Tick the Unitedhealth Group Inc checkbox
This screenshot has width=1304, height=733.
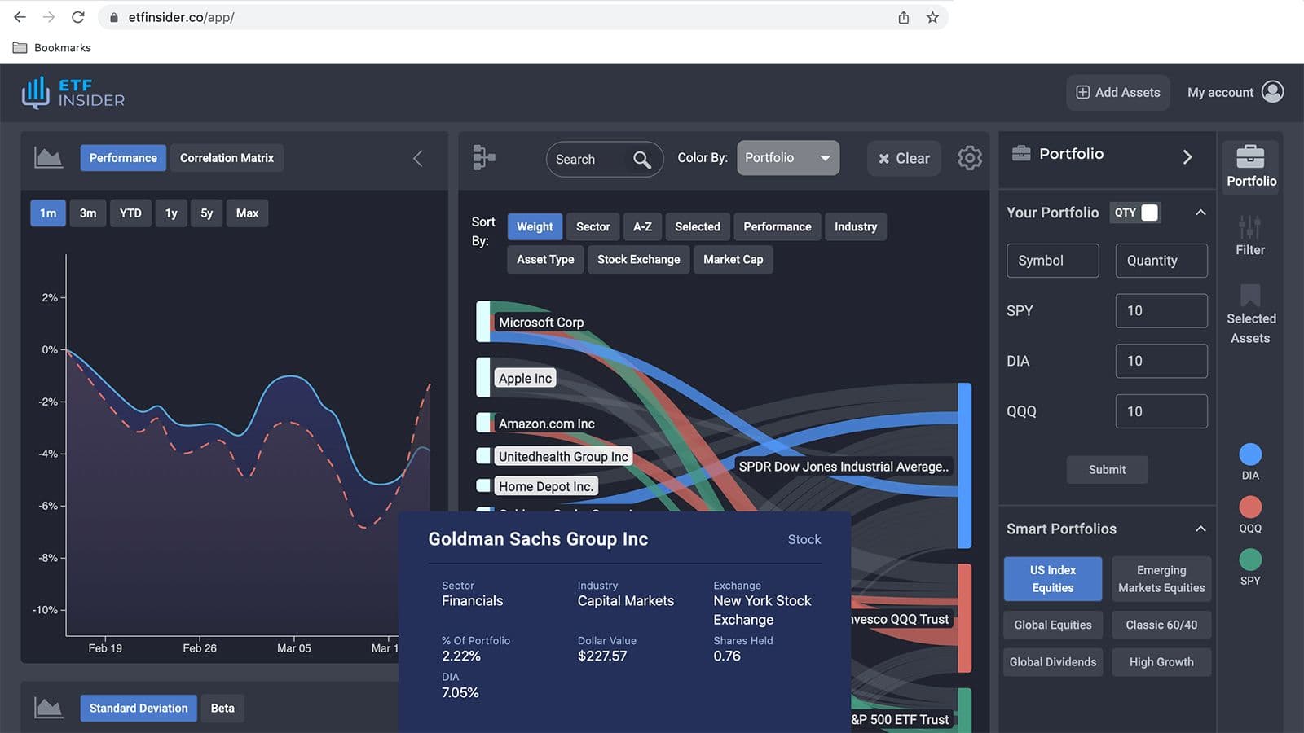(x=483, y=456)
